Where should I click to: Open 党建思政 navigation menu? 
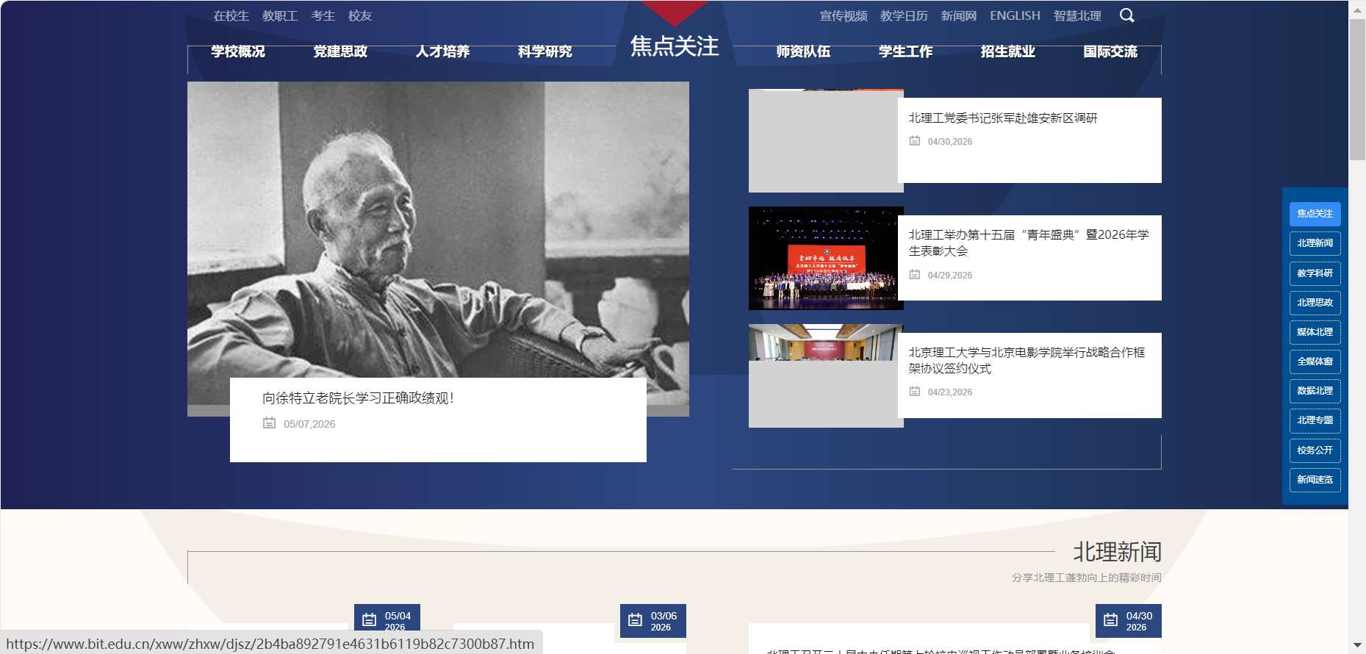(340, 51)
